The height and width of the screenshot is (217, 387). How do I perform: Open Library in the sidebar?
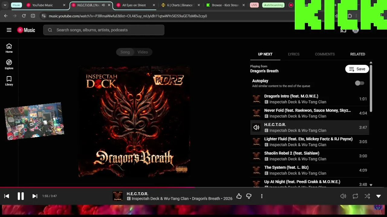(9, 81)
